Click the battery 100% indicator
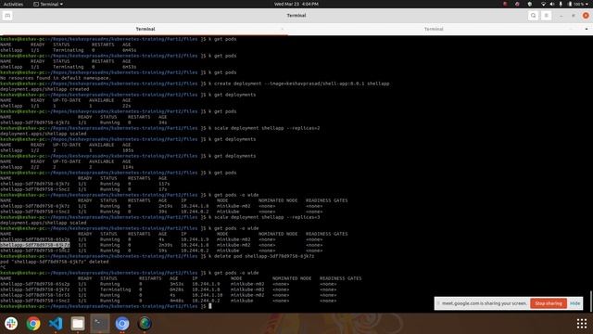 click(576, 4)
